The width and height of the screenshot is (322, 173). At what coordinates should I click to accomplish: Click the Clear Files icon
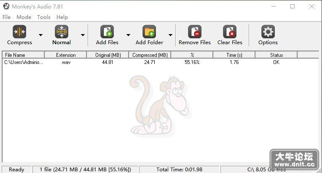pos(230,32)
